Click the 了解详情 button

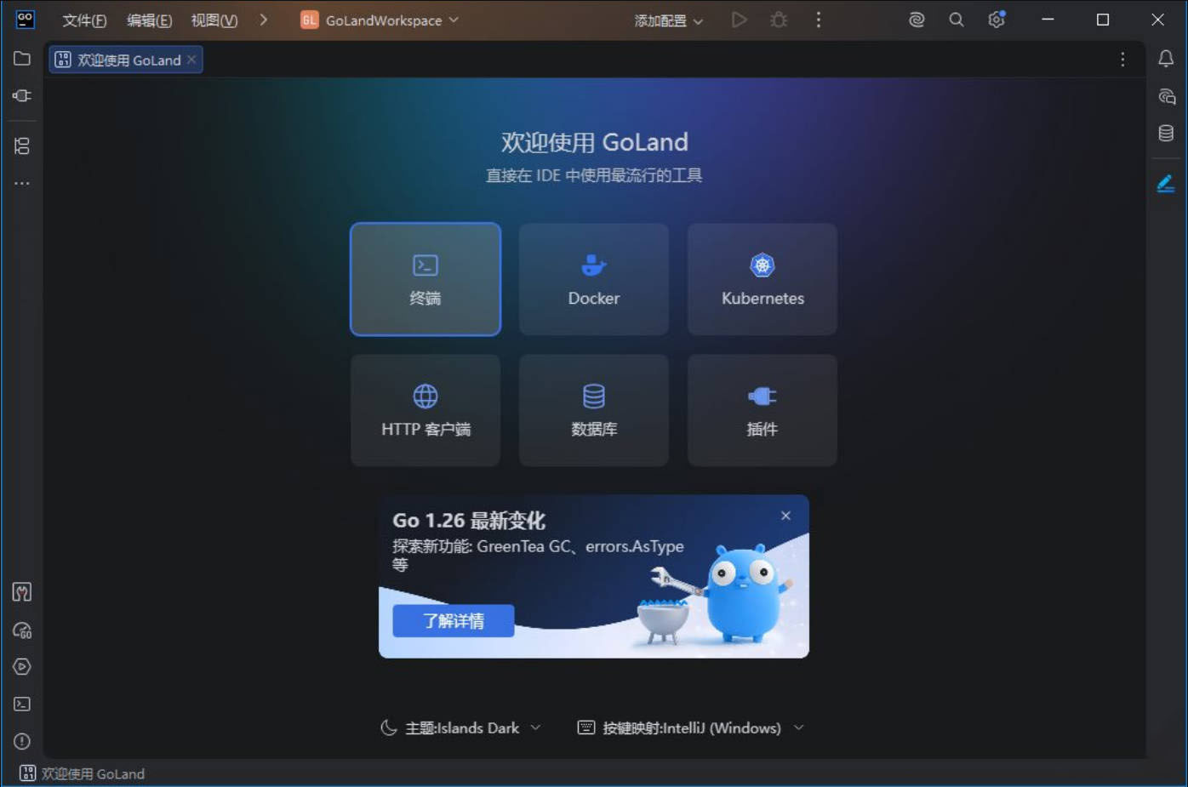(454, 621)
